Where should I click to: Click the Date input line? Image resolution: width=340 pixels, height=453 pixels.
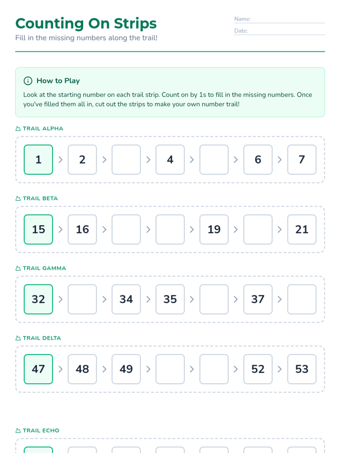(x=286, y=31)
